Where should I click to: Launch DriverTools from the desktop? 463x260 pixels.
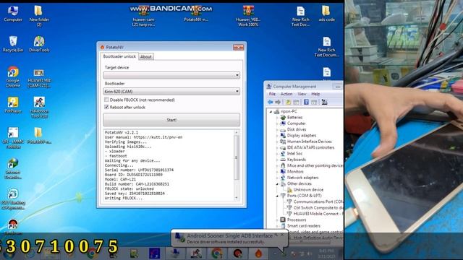tap(39, 44)
